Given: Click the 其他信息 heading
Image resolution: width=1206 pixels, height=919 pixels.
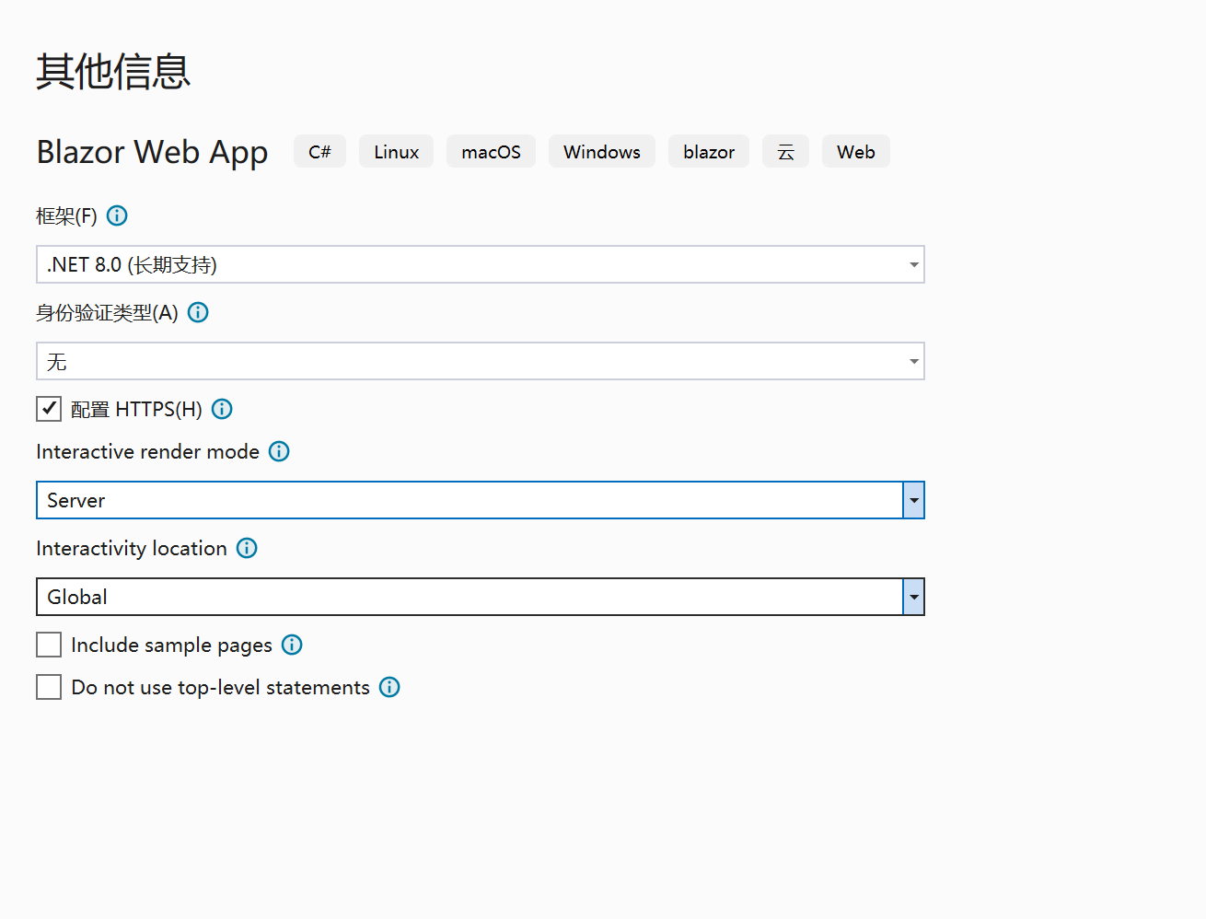Looking at the screenshot, I should 113,71.
